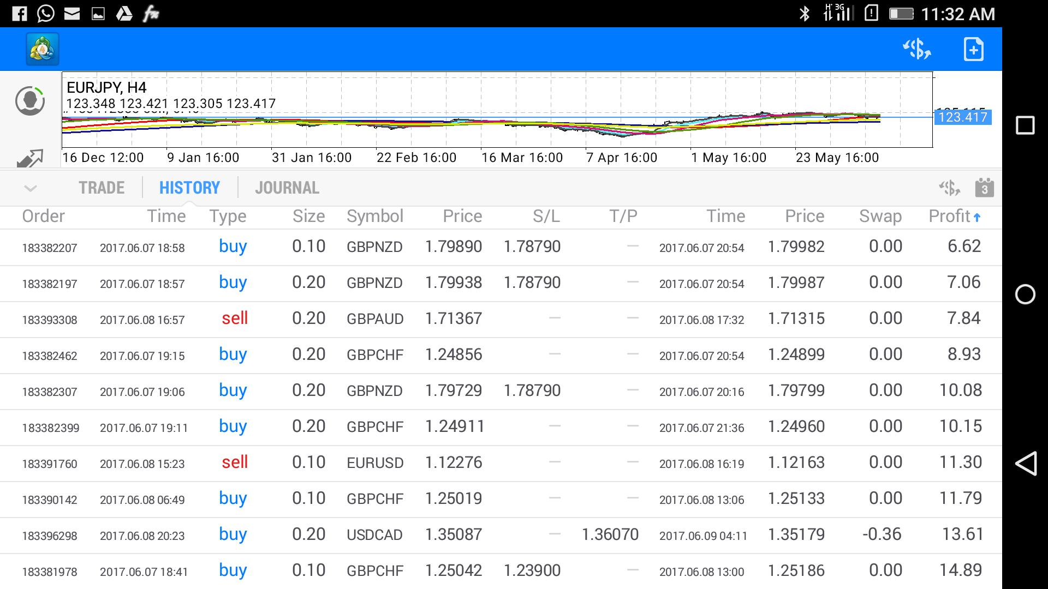The height and width of the screenshot is (589, 1048).
Task: Tap the add chart document icon
Action: (973, 50)
